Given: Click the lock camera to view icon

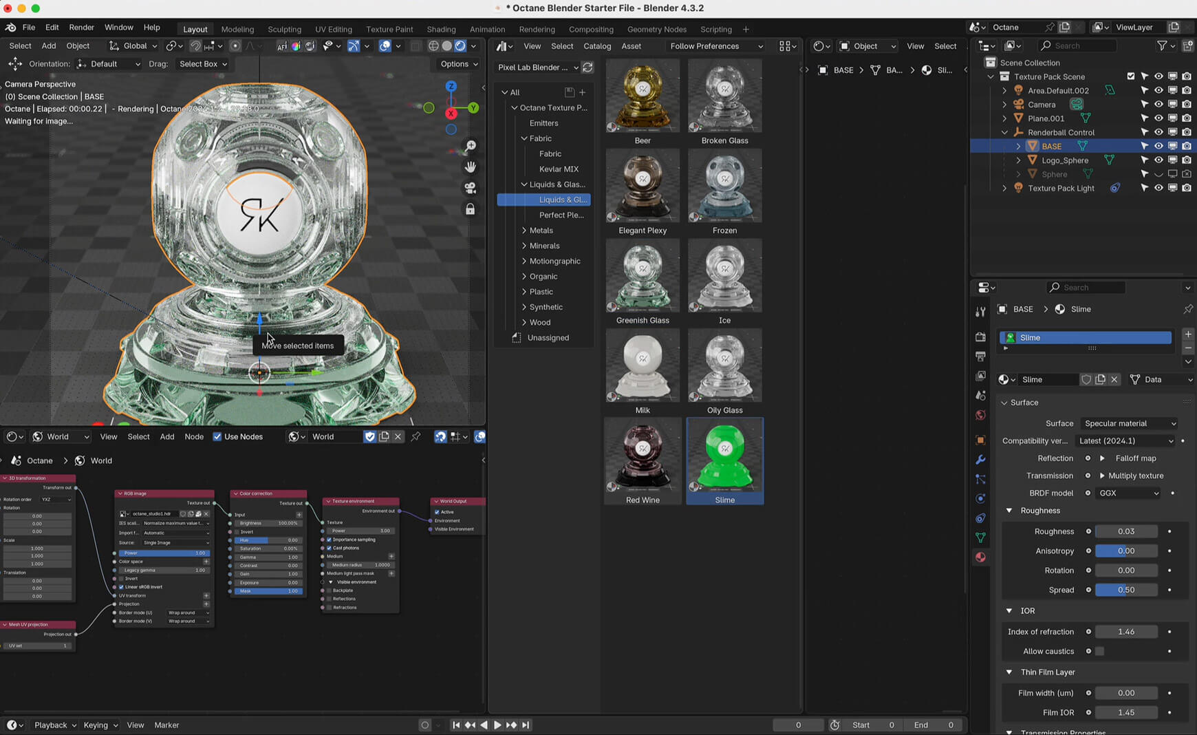Looking at the screenshot, I should [x=471, y=209].
